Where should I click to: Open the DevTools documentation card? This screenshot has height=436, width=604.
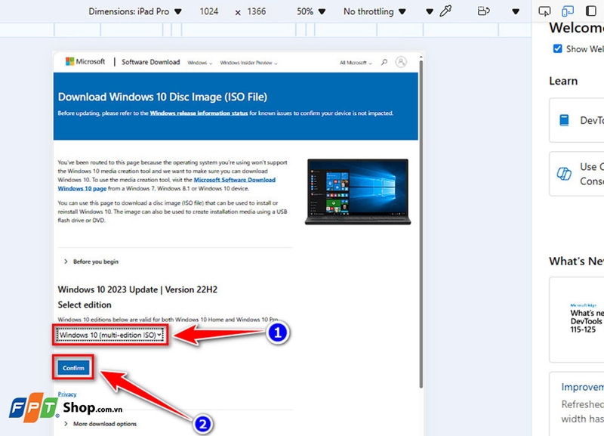pos(577,120)
